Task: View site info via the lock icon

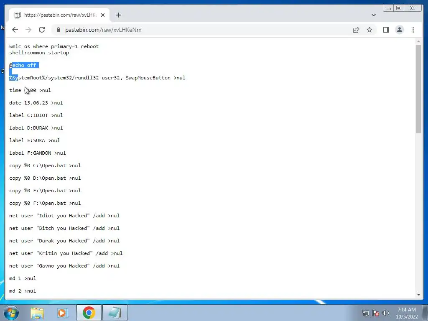Action: [x=59, y=30]
